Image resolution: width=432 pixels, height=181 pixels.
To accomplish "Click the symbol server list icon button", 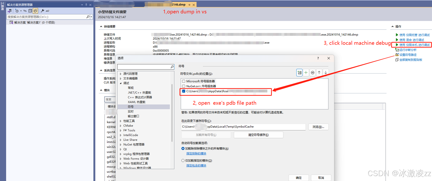I will click(x=299, y=73).
